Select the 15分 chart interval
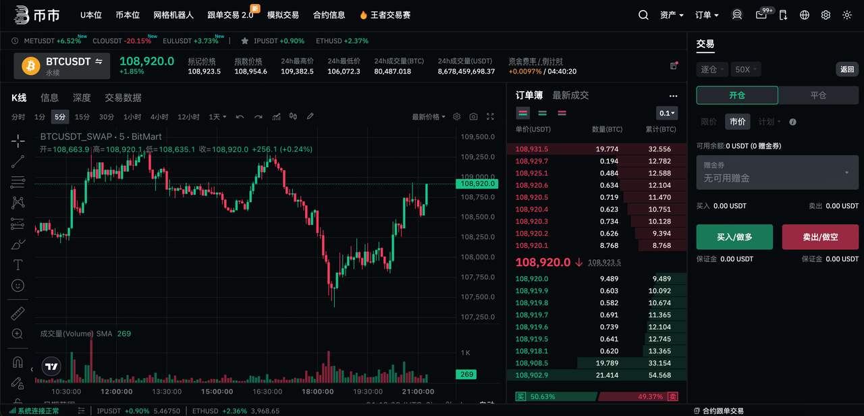The height and width of the screenshot is (416, 864). pyautogui.click(x=82, y=117)
